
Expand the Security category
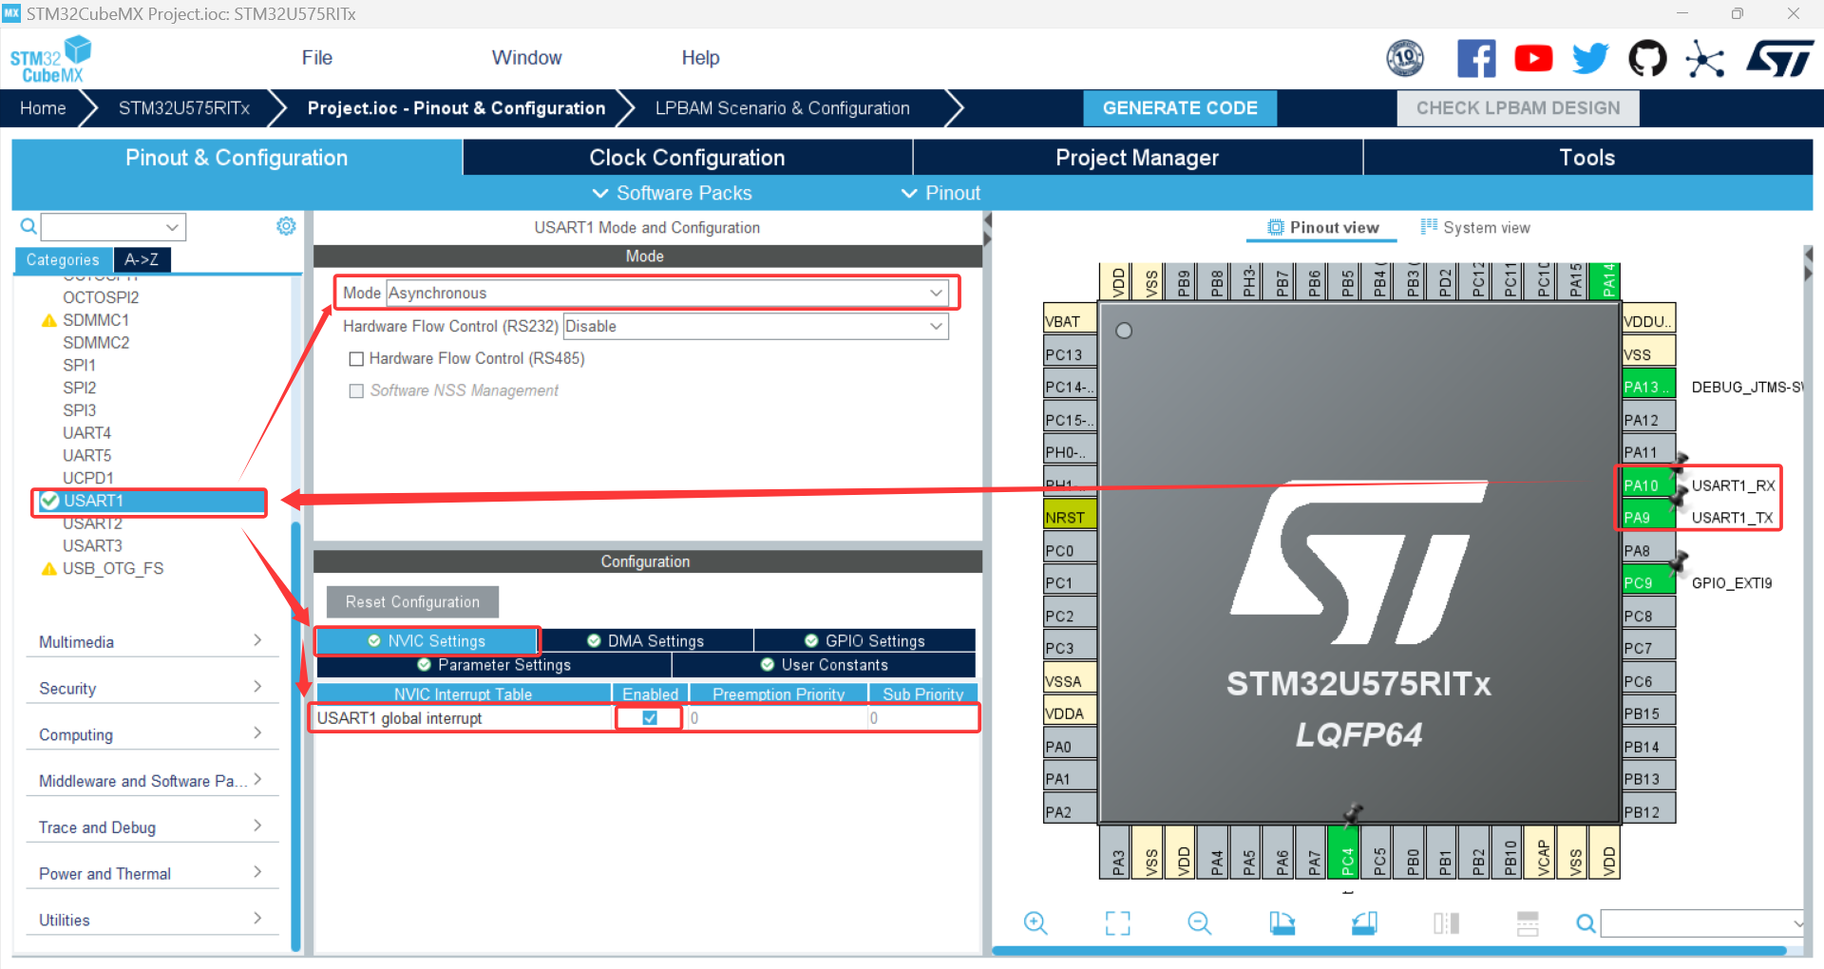coord(152,689)
